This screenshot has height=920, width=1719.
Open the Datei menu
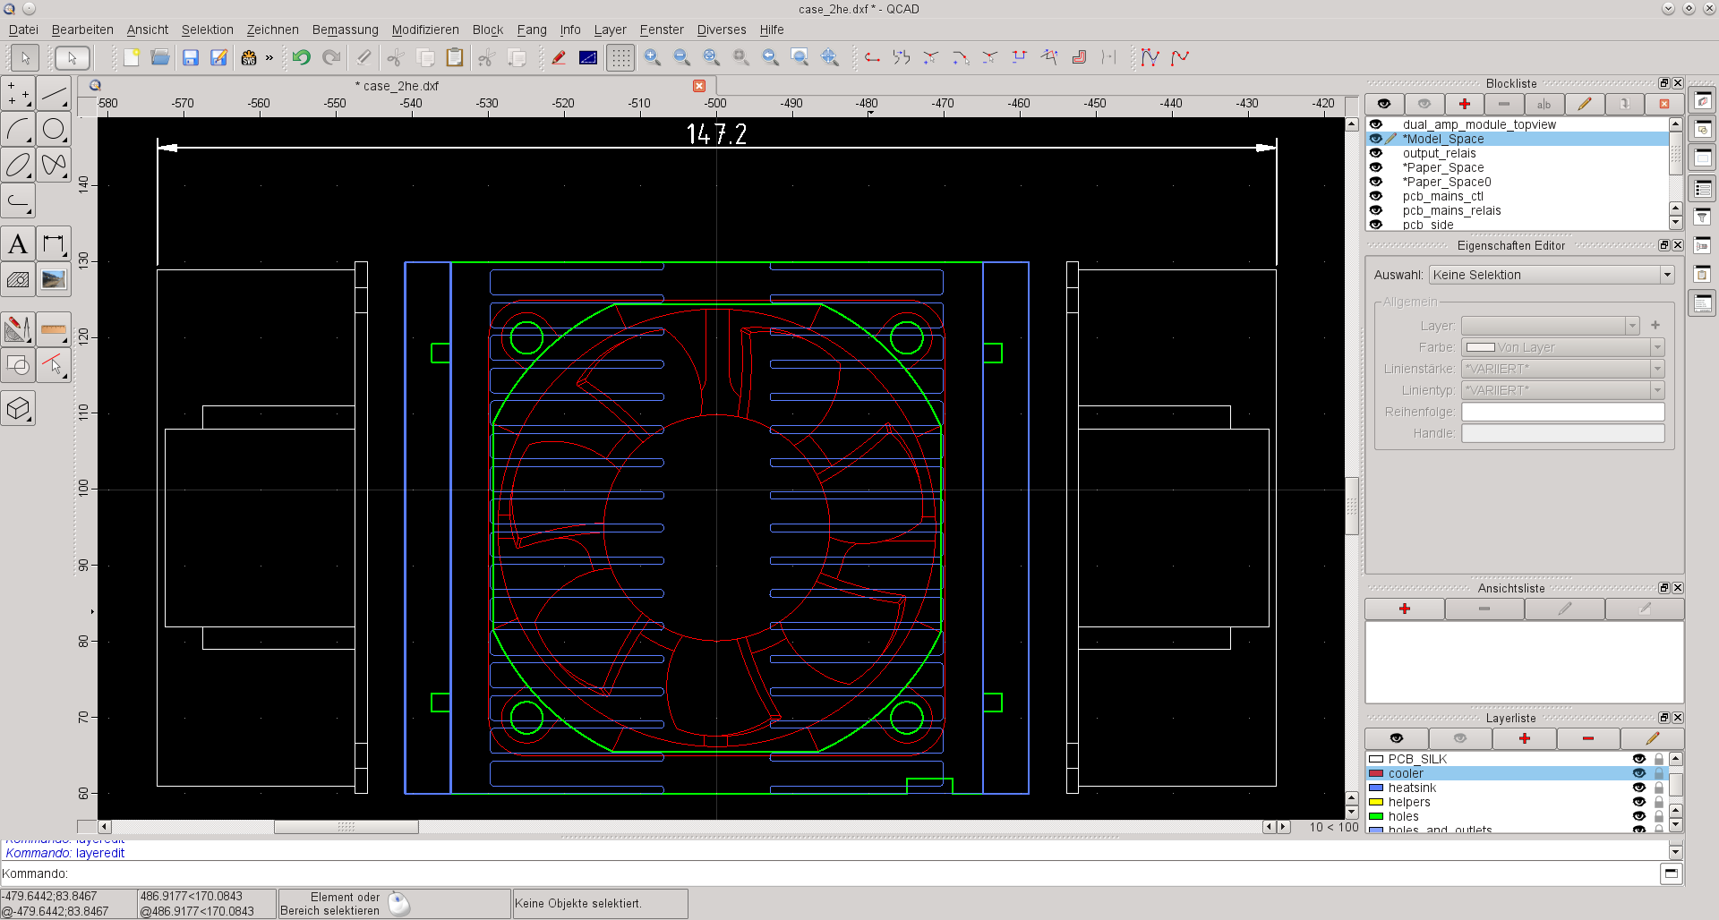pyautogui.click(x=23, y=30)
